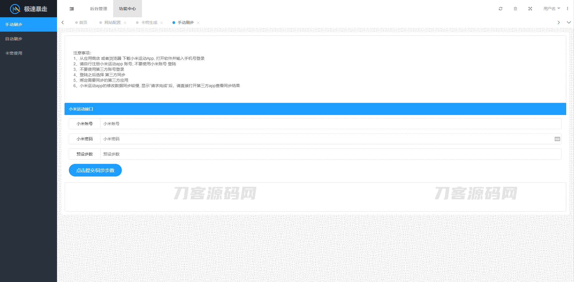Collapse the sidebar with the menu-fold icon

click(x=72, y=9)
